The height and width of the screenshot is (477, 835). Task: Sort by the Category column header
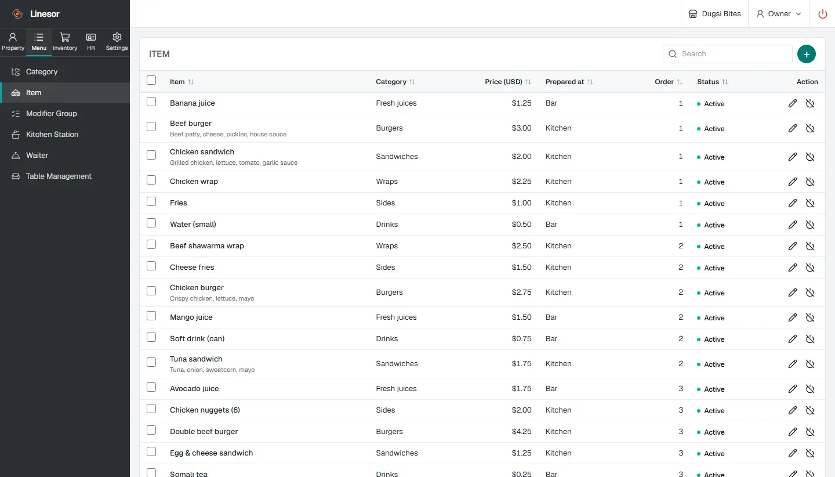(x=395, y=82)
